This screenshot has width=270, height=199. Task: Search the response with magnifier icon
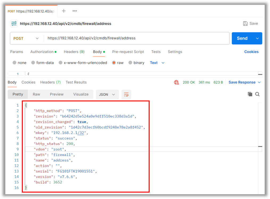click(257, 94)
